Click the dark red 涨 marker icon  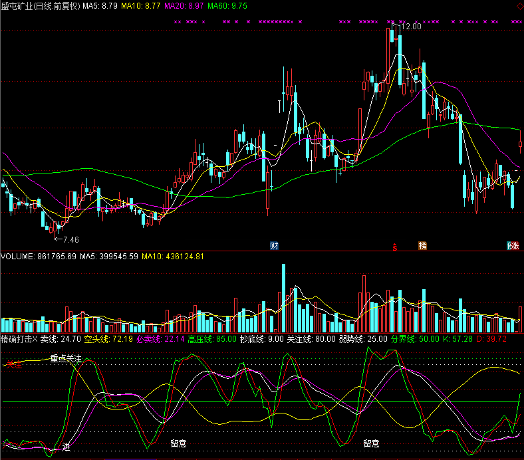point(515,246)
